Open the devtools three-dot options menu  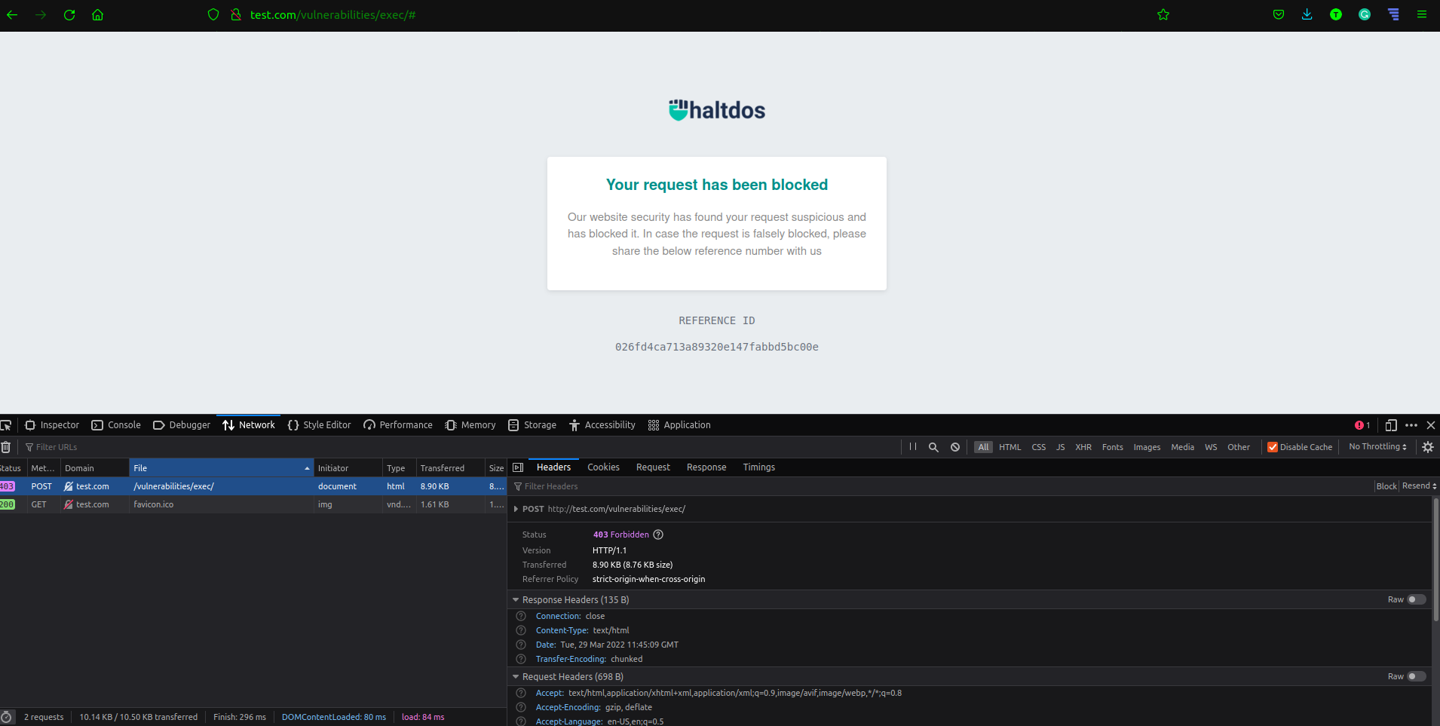(x=1411, y=425)
